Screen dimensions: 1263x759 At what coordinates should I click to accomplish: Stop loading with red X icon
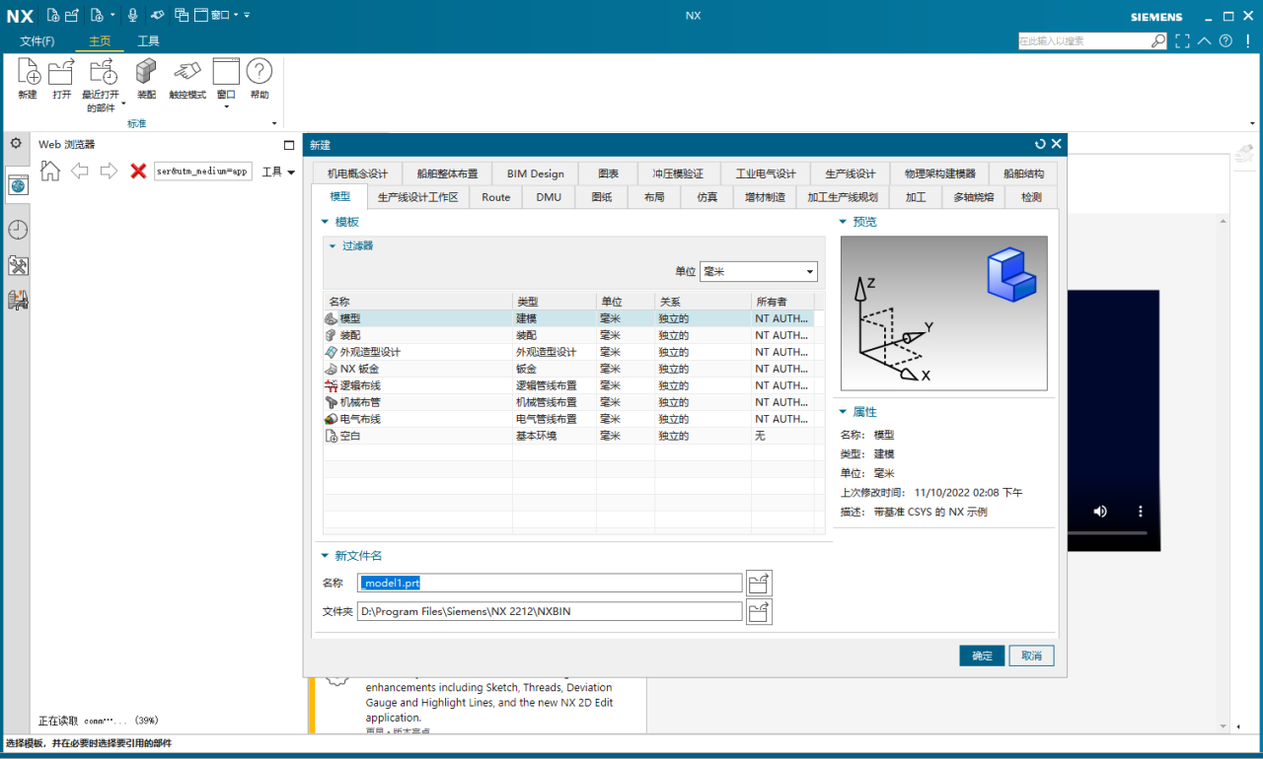[x=138, y=172]
